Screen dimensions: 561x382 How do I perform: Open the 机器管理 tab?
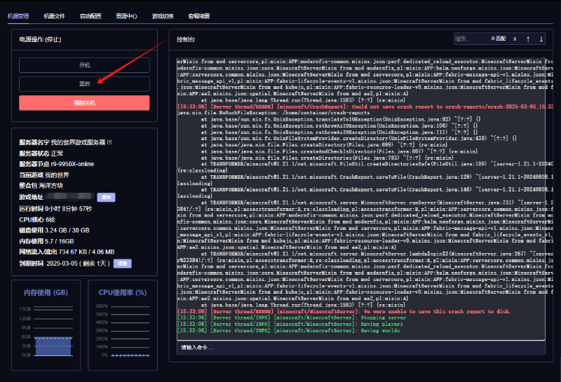pyautogui.click(x=18, y=15)
